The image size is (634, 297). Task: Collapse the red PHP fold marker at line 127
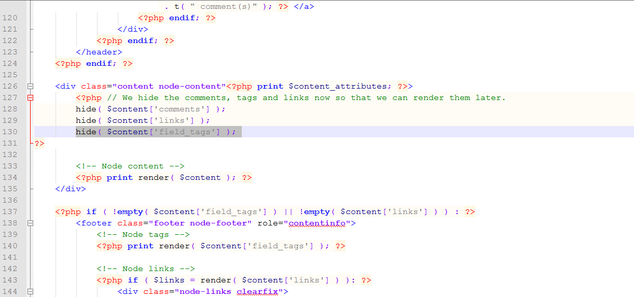coord(30,98)
